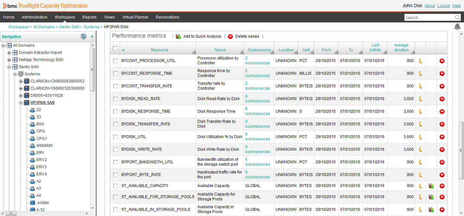464x216 pixels.
Task: Click the Navigation tree vertical scrollbar thumb
Action: tap(93, 70)
